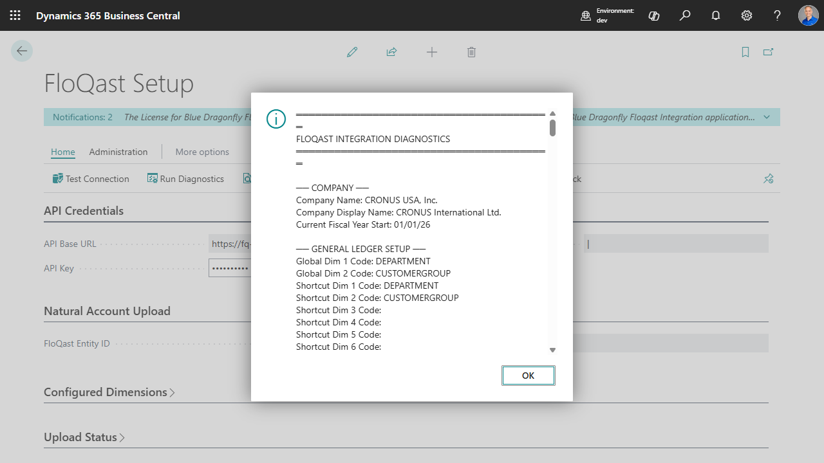
Task: Click the Natural Account Upload heading
Action: tap(107, 311)
